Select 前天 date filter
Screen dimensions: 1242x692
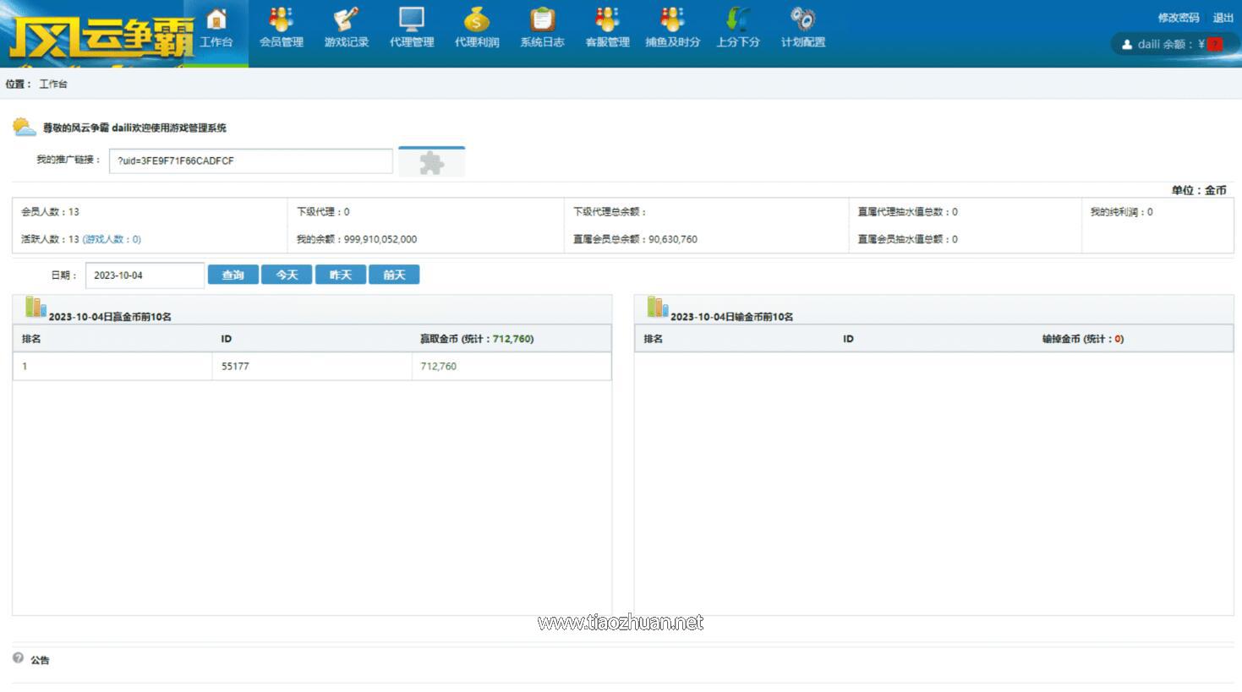point(394,275)
